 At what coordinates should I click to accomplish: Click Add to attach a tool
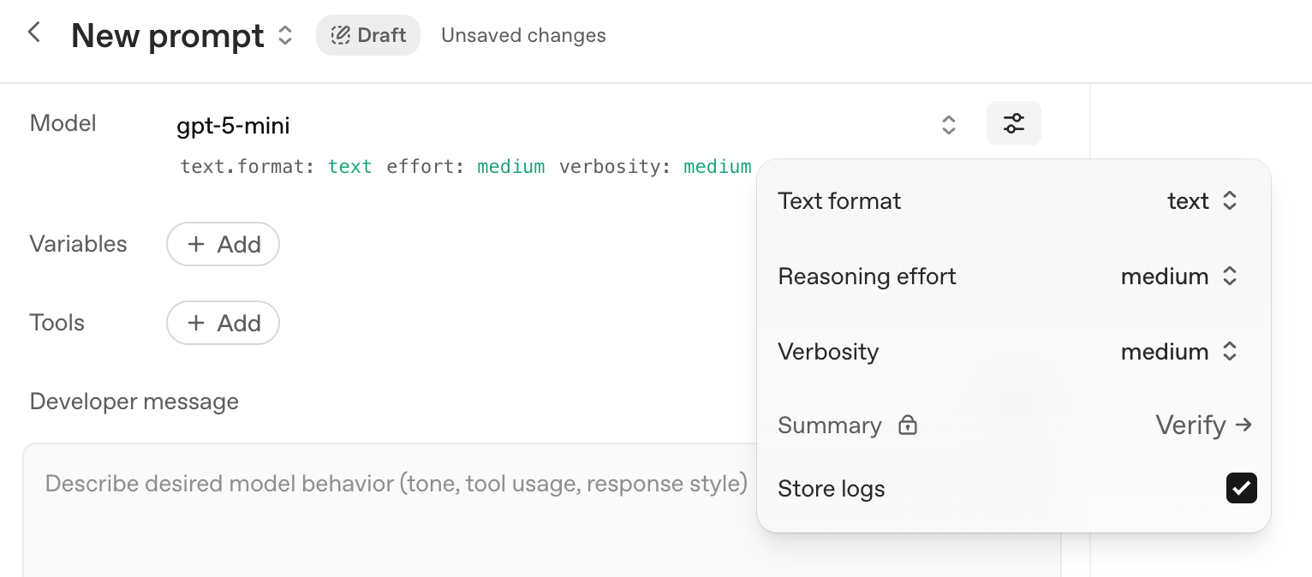pyautogui.click(x=223, y=323)
